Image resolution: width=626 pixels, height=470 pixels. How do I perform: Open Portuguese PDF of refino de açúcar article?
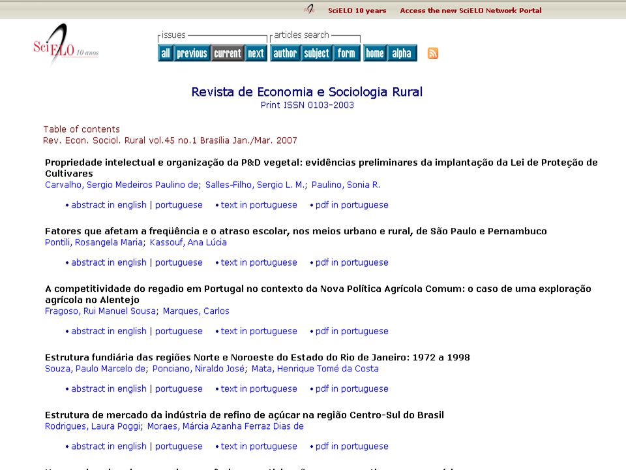(351, 446)
